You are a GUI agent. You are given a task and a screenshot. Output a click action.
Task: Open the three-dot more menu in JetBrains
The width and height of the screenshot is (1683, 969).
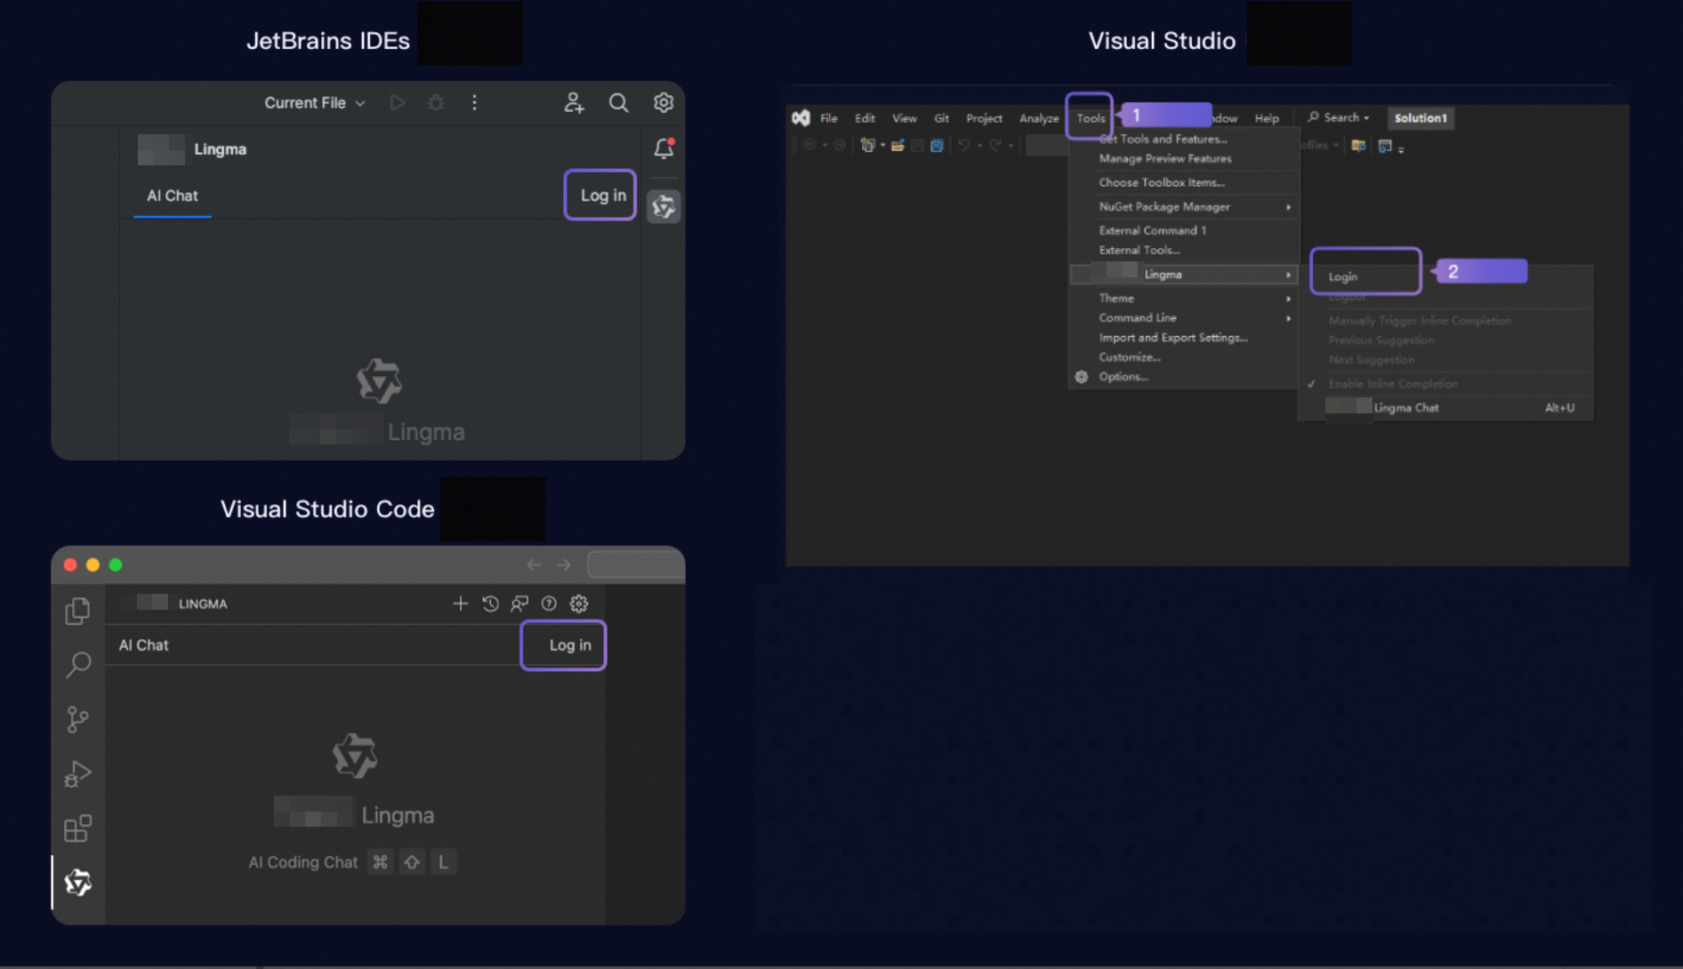tap(474, 103)
